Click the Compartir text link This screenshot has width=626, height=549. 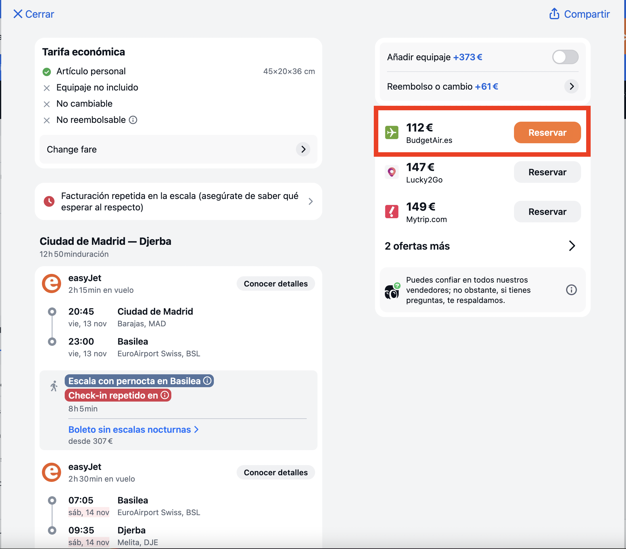coord(586,14)
